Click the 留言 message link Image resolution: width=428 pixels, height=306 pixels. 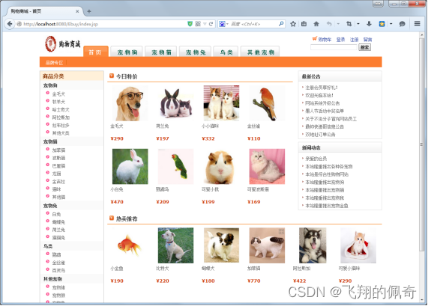[x=367, y=40]
